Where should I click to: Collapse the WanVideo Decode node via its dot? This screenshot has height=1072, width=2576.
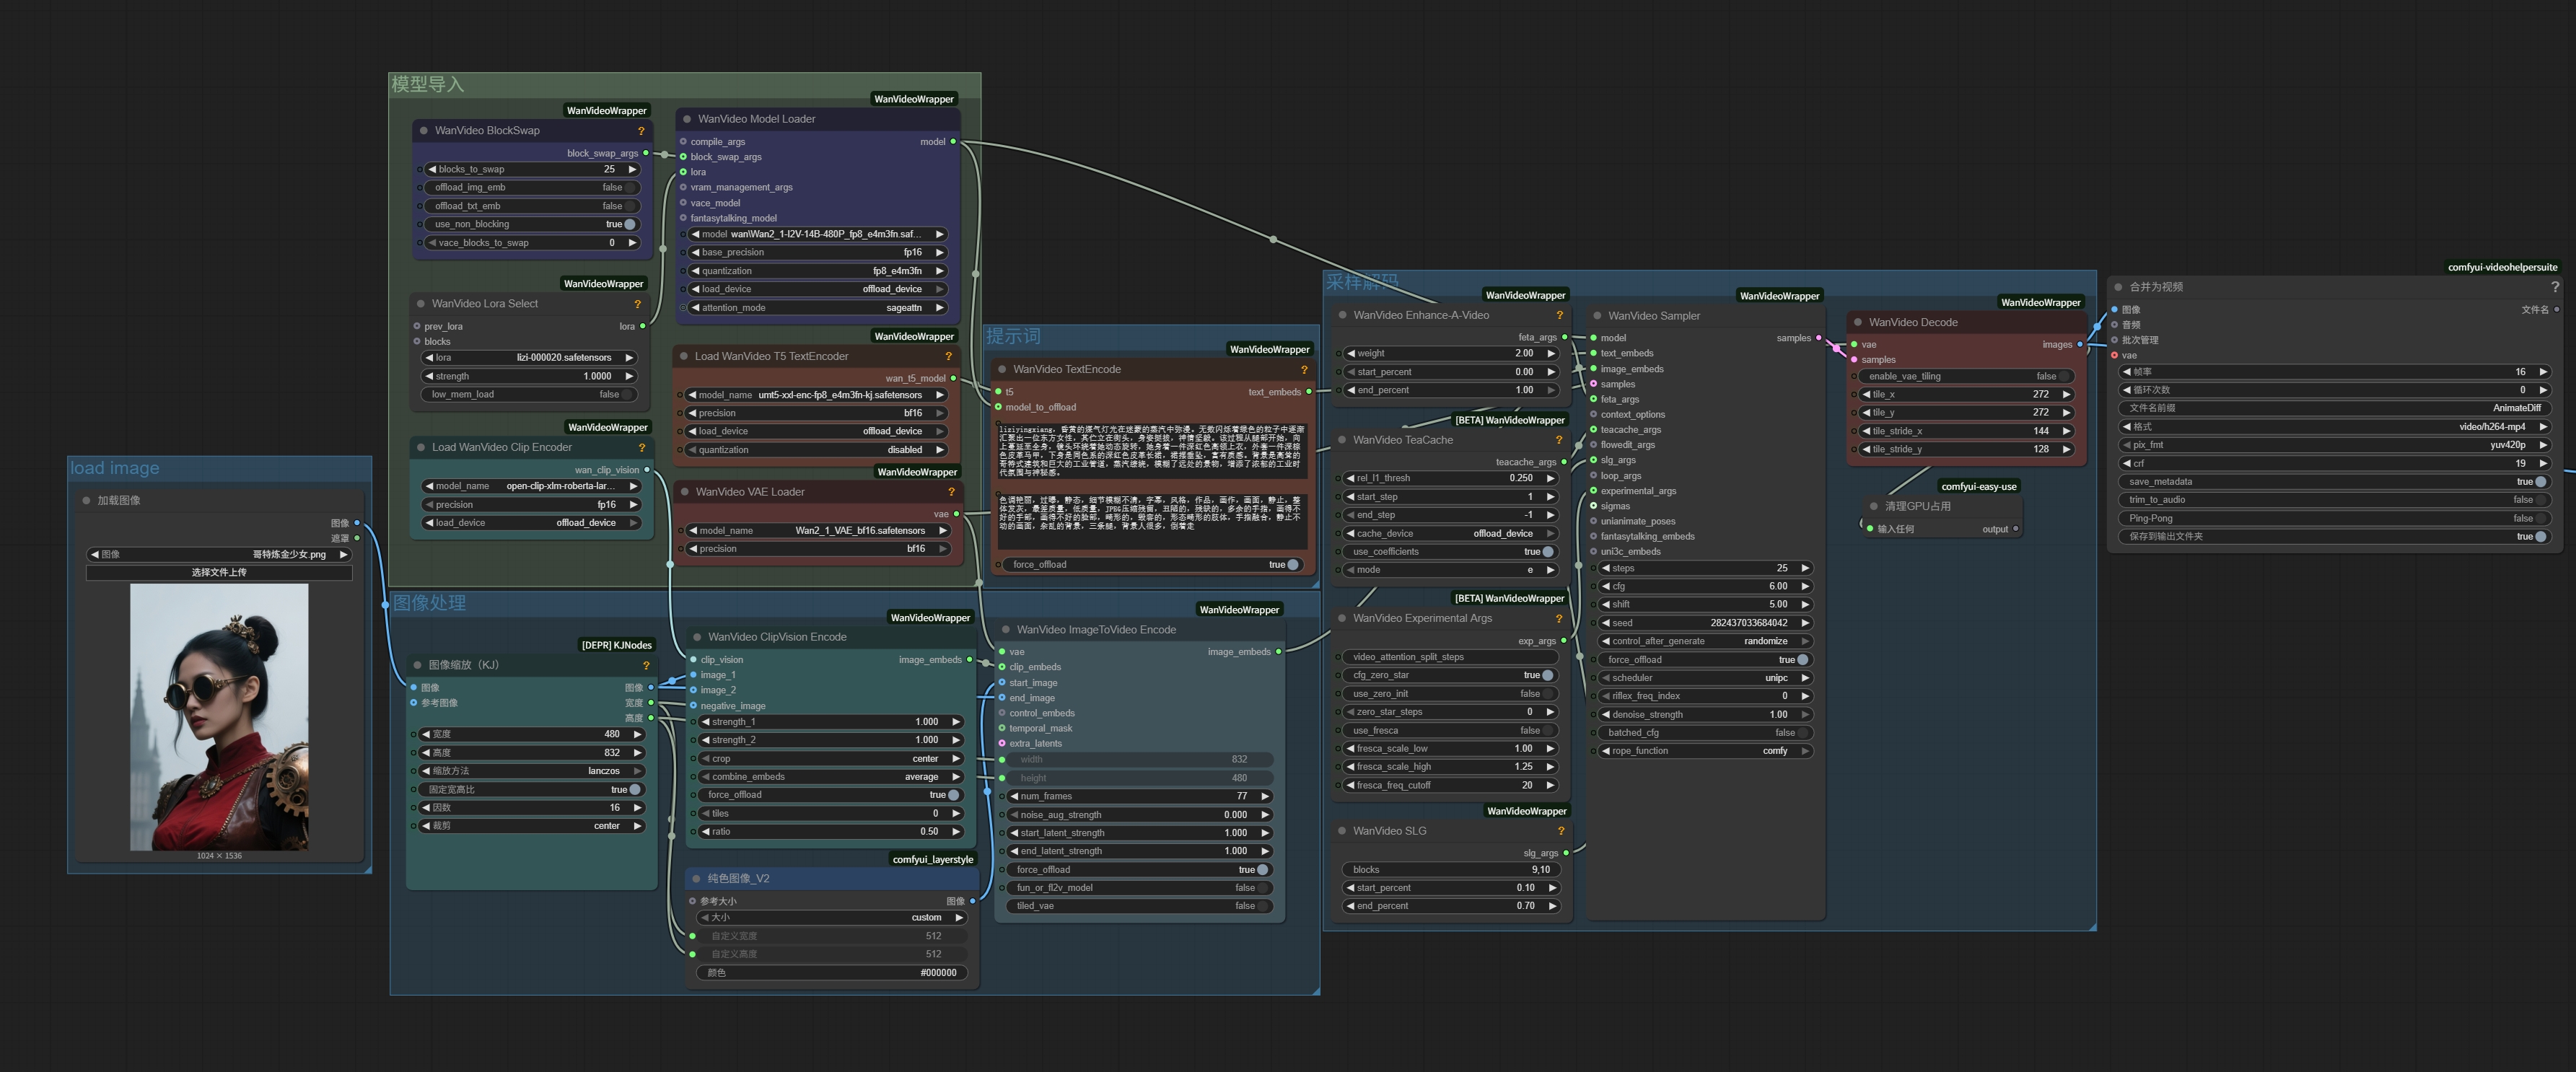tap(1857, 322)
